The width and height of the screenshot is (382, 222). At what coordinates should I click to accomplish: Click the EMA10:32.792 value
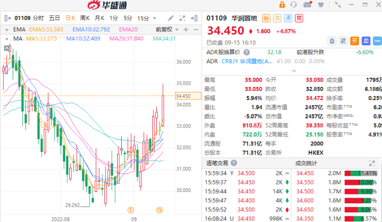coord(91,29)
